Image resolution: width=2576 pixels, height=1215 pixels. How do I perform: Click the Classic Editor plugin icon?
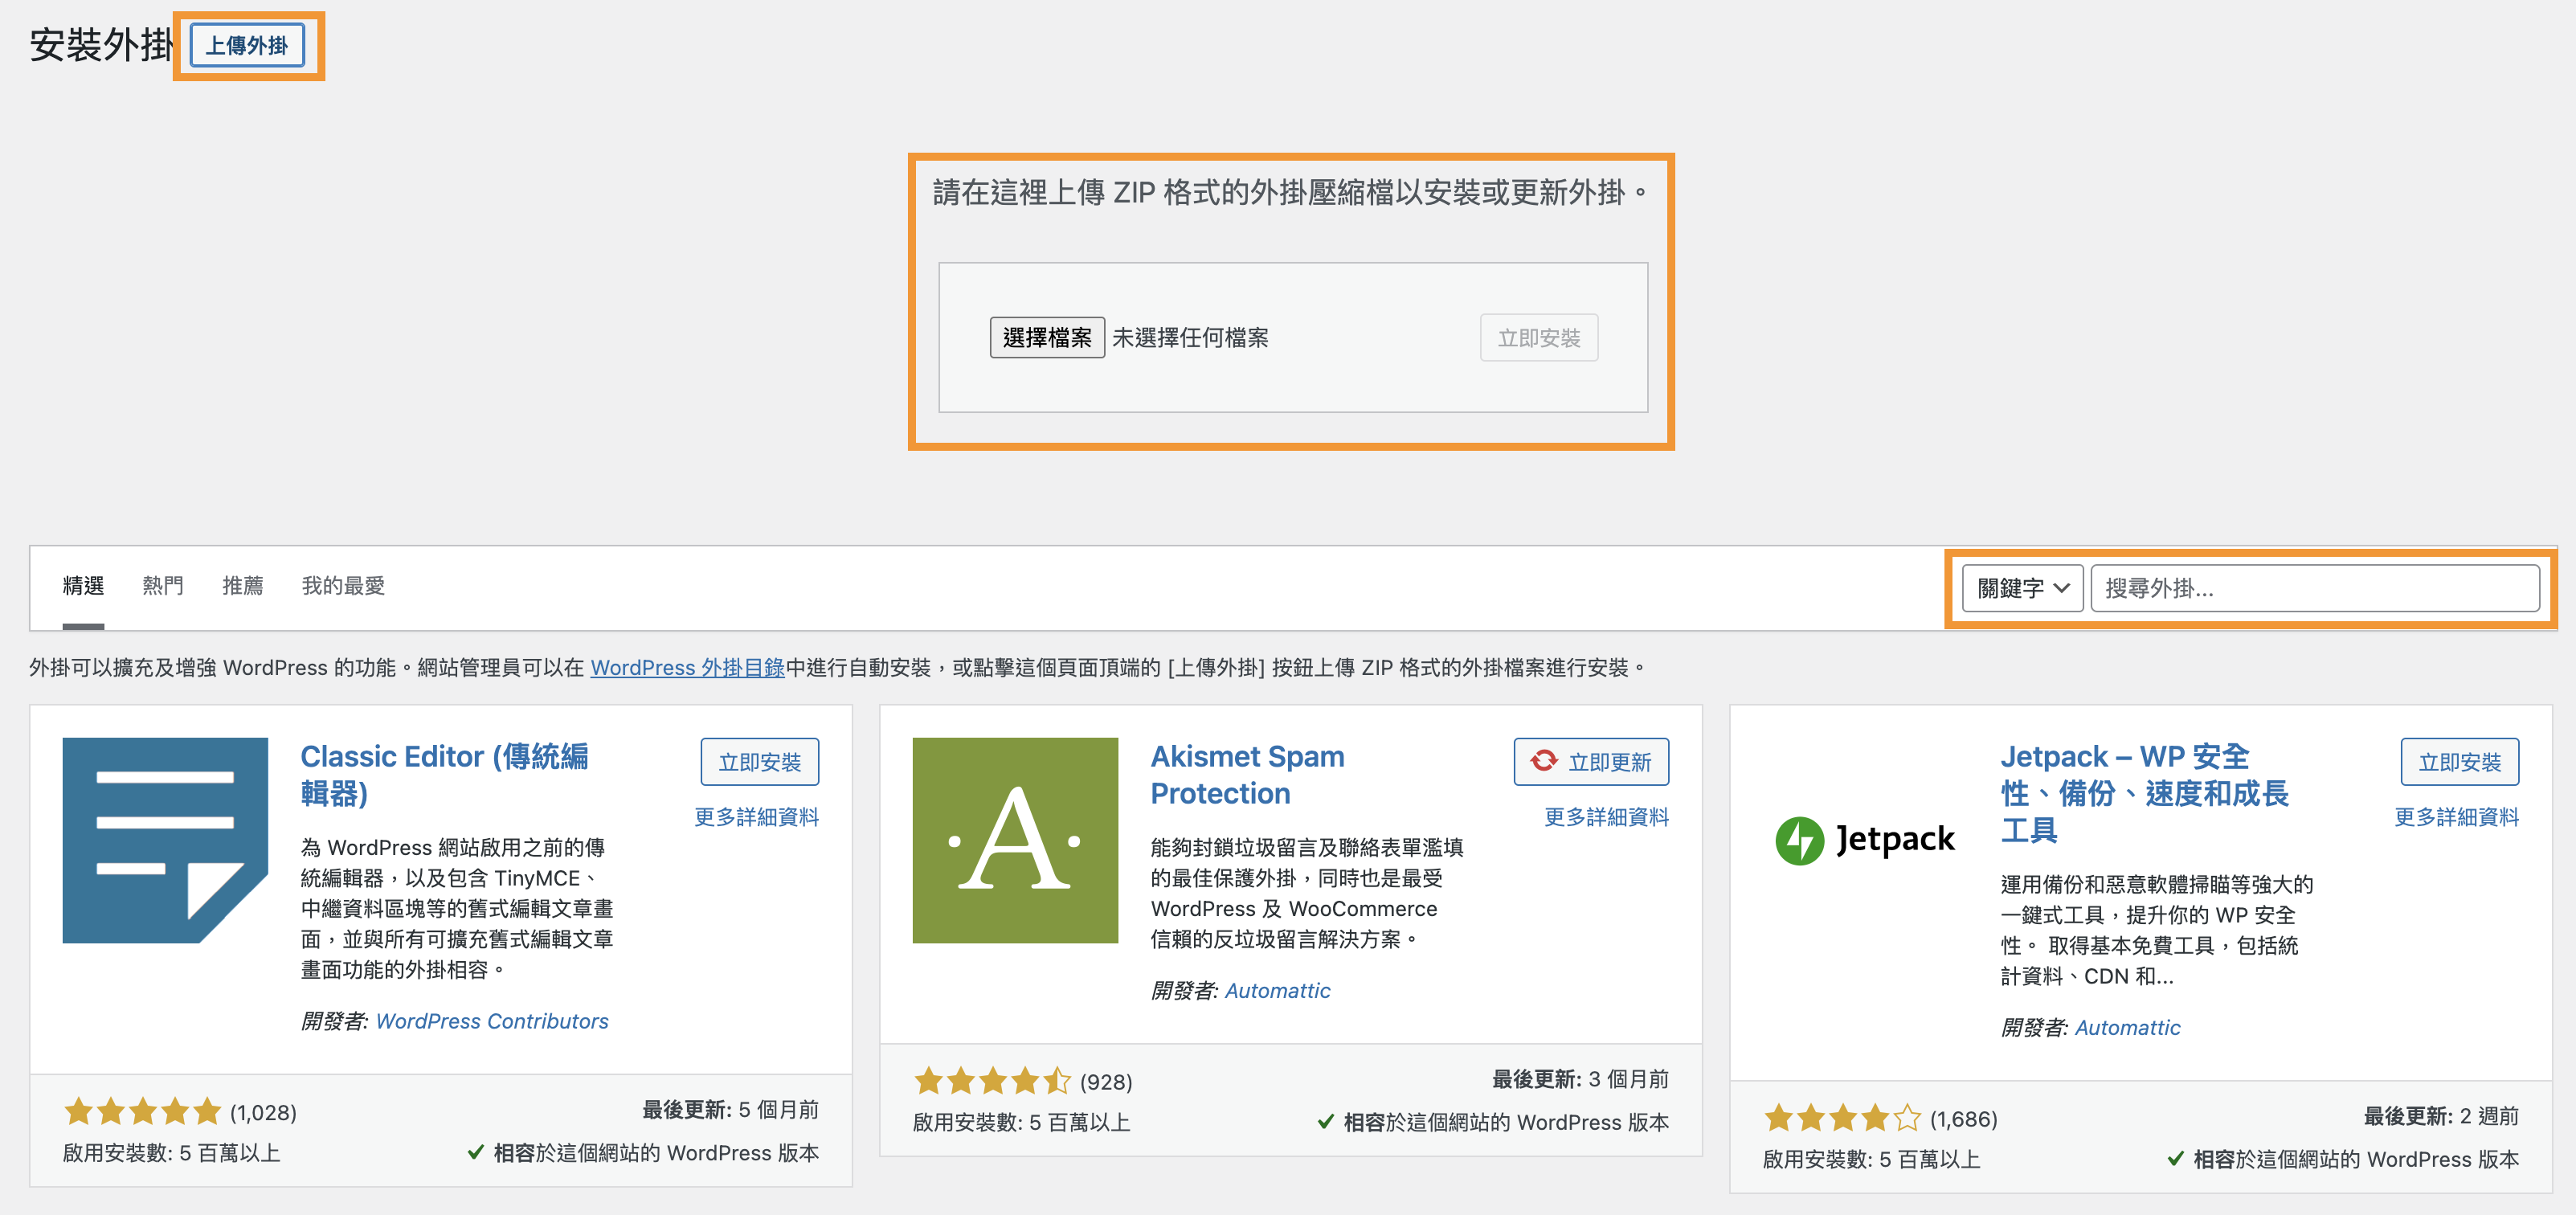click(165, 840)
